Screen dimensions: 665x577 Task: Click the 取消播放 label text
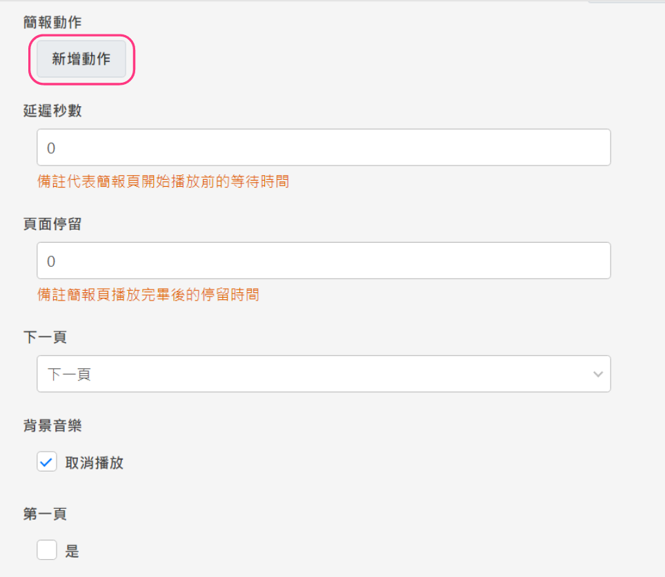tap(94, 463)
